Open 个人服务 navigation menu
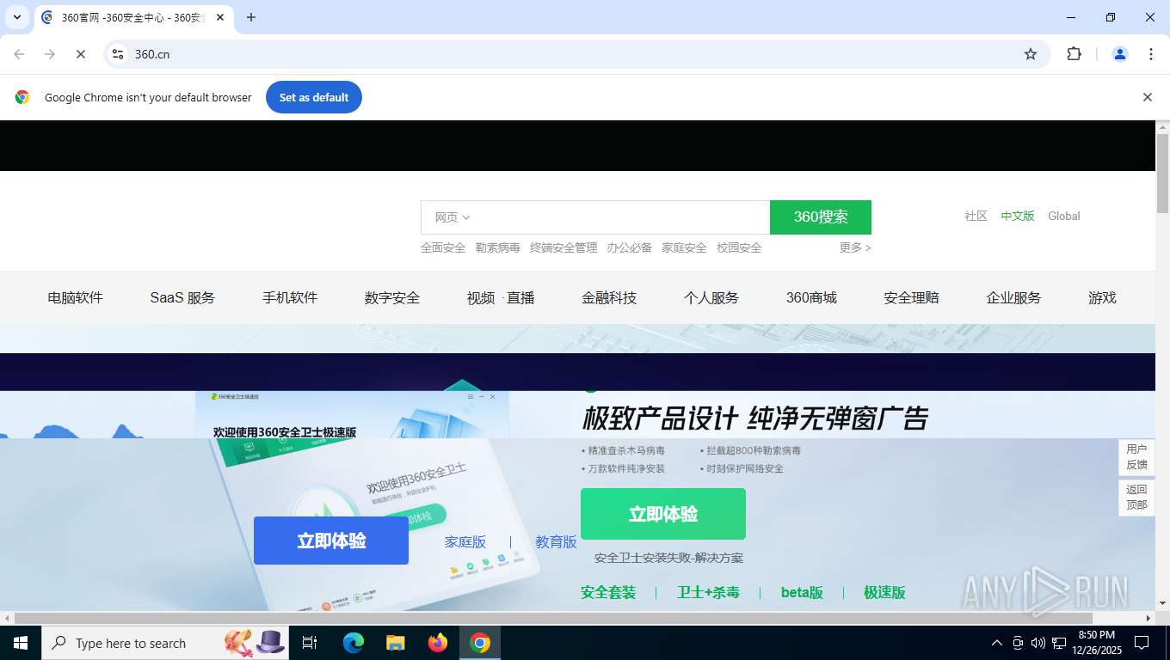 click(x=711, y=298)
